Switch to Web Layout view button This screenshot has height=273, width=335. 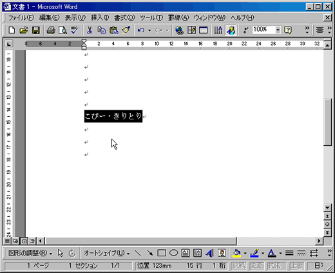[x=15, y=241]
